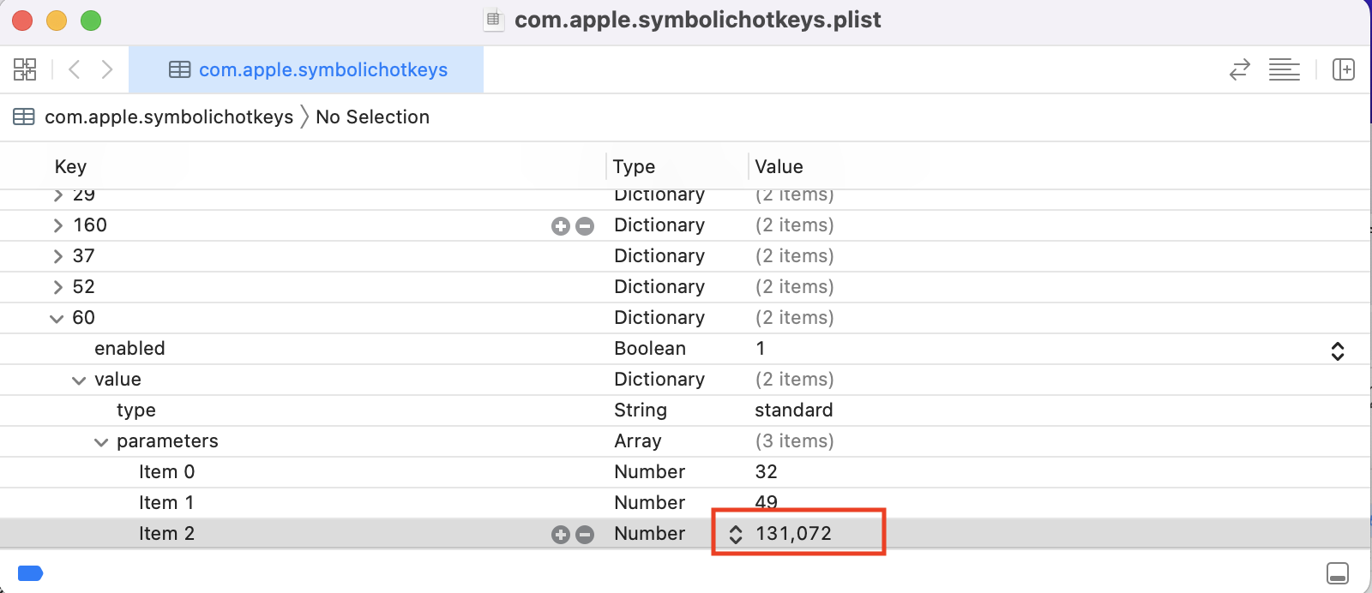Collapse the value dictionary
The image size is (1372, 593).
point(79,380)
